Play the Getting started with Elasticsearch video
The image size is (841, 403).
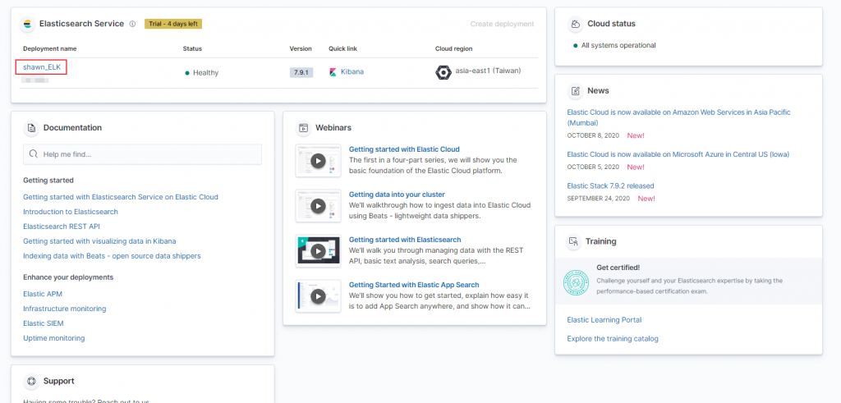(x=318, y=251)
